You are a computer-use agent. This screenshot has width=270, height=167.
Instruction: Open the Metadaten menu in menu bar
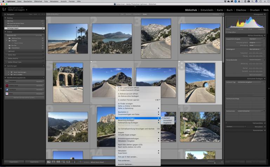[x=54, y=1]
